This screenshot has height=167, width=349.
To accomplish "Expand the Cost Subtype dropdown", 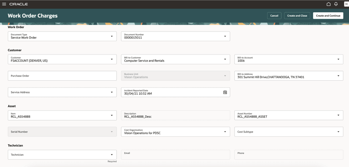I will (338, 132).
